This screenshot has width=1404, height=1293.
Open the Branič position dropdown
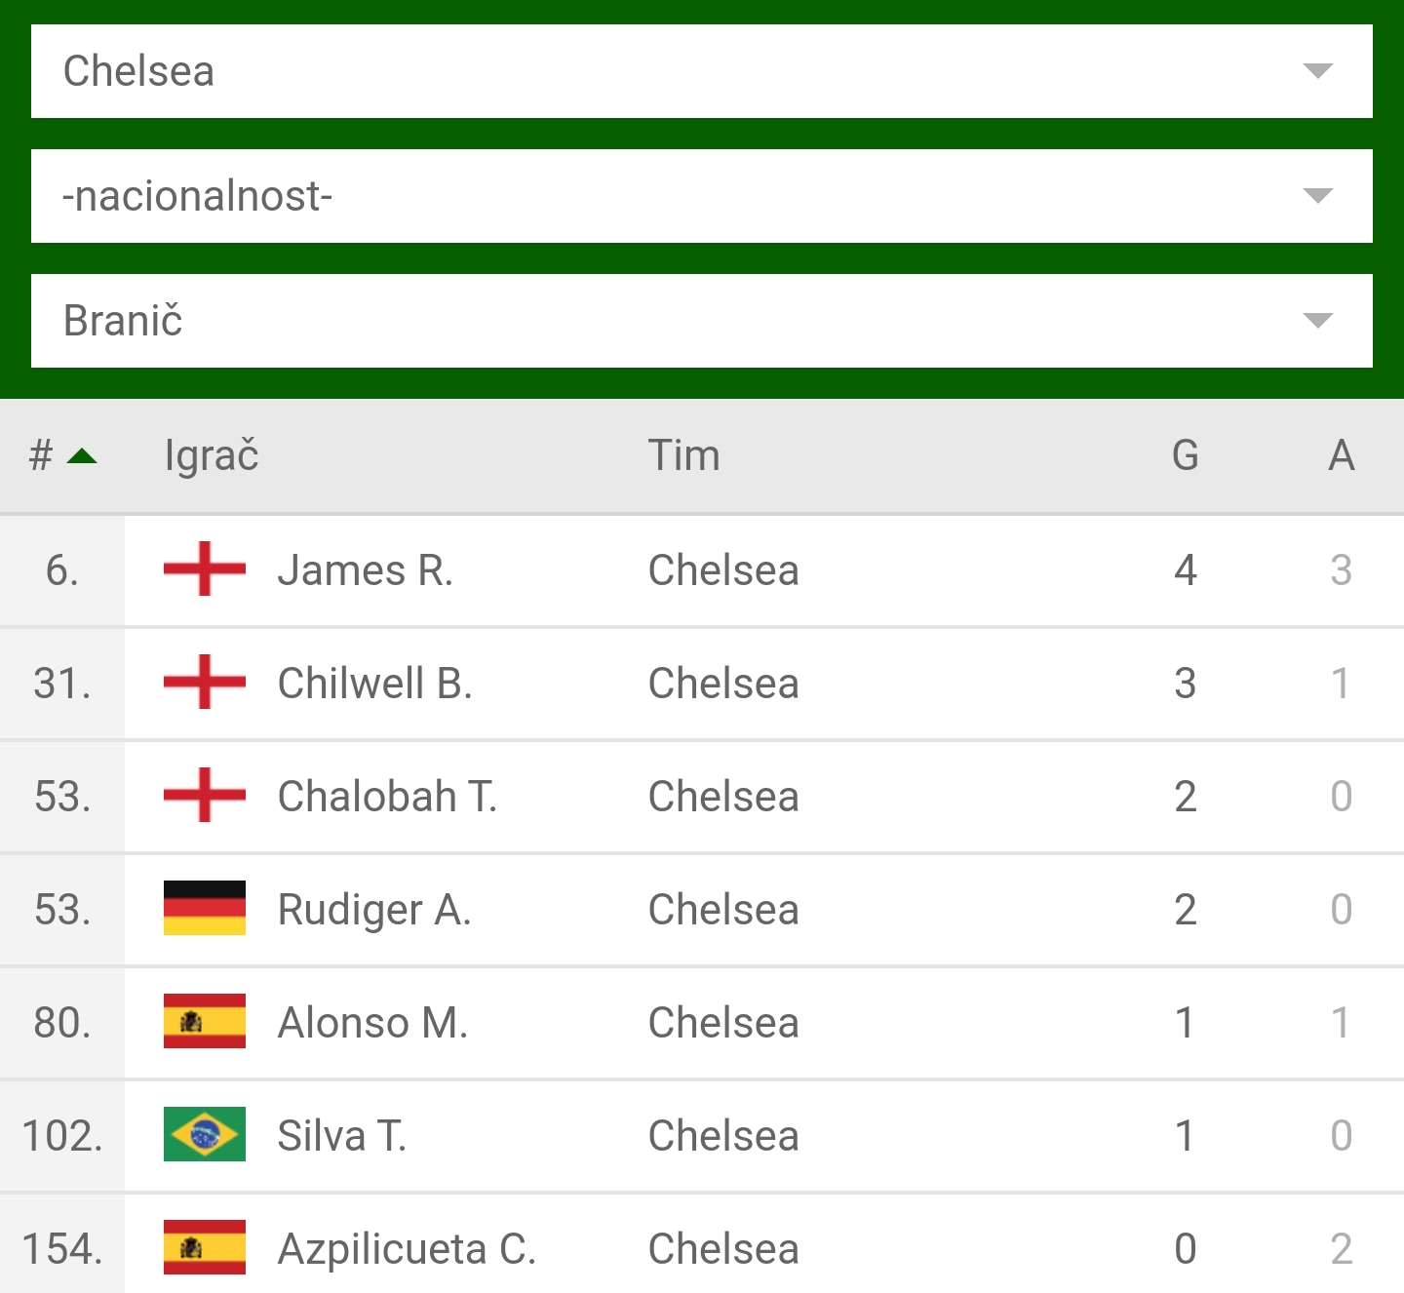tap(701, 321)
